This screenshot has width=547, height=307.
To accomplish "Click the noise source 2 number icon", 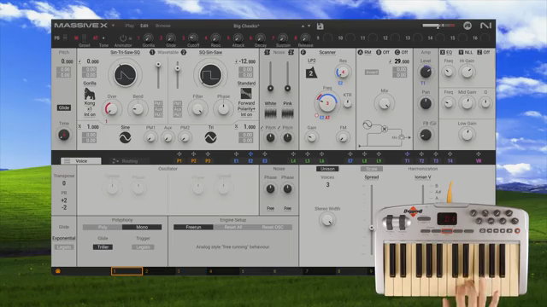I will (291, 52).
